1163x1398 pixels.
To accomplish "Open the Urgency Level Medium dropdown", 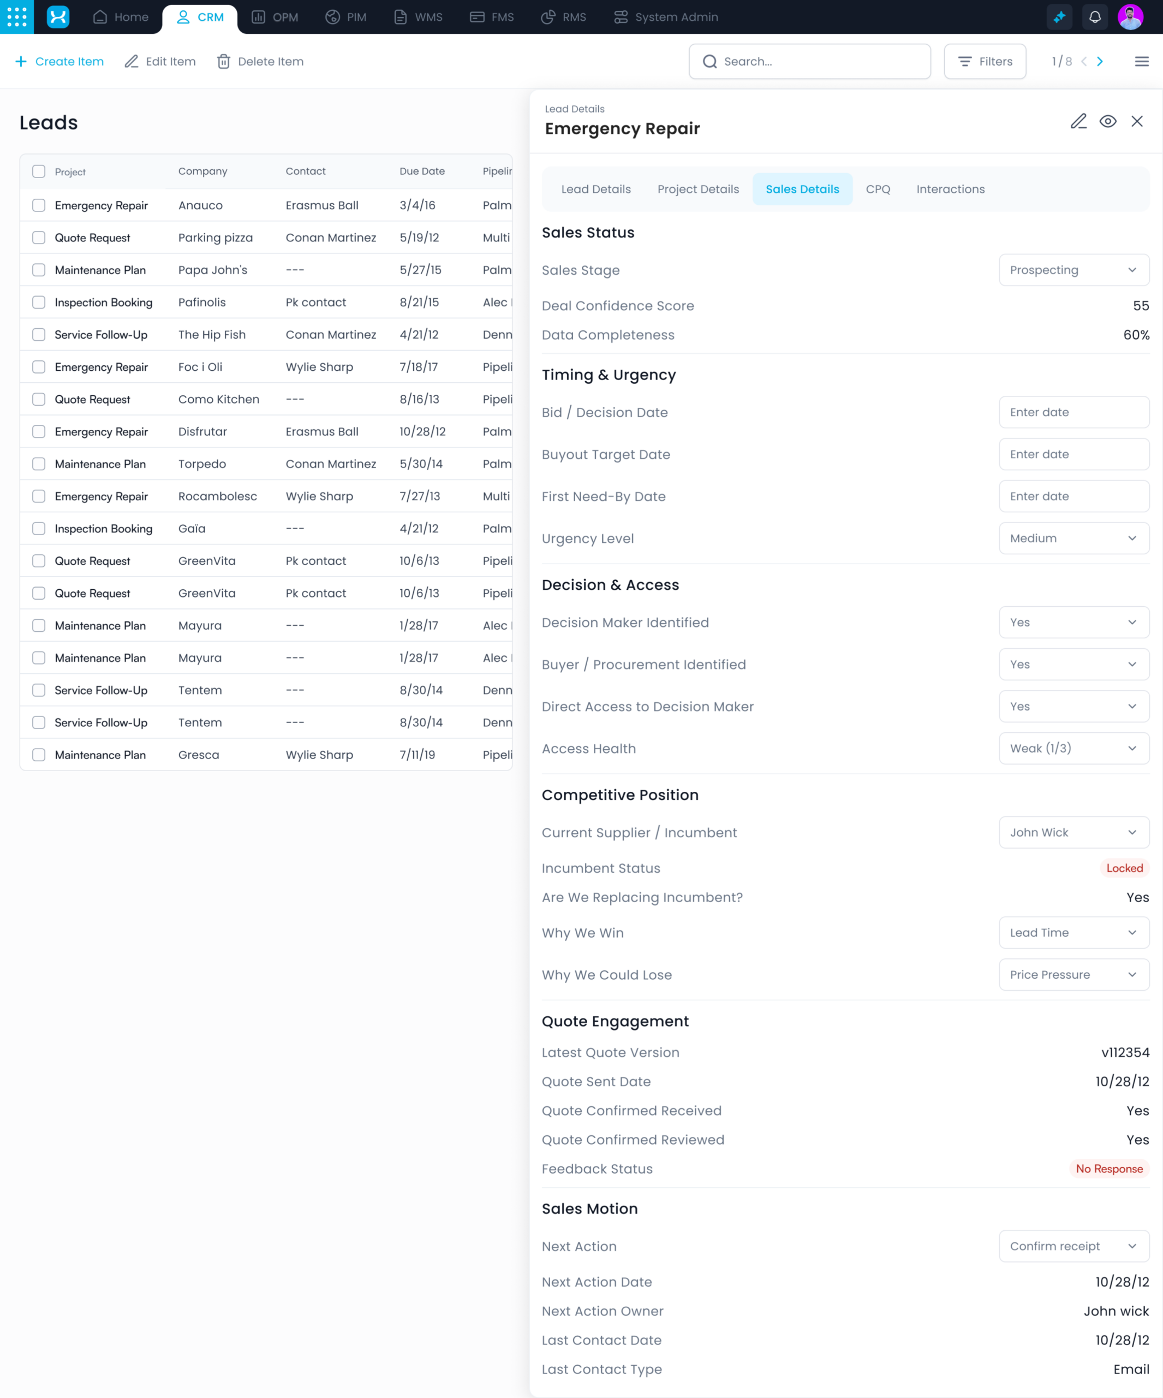I will 1073,538.
